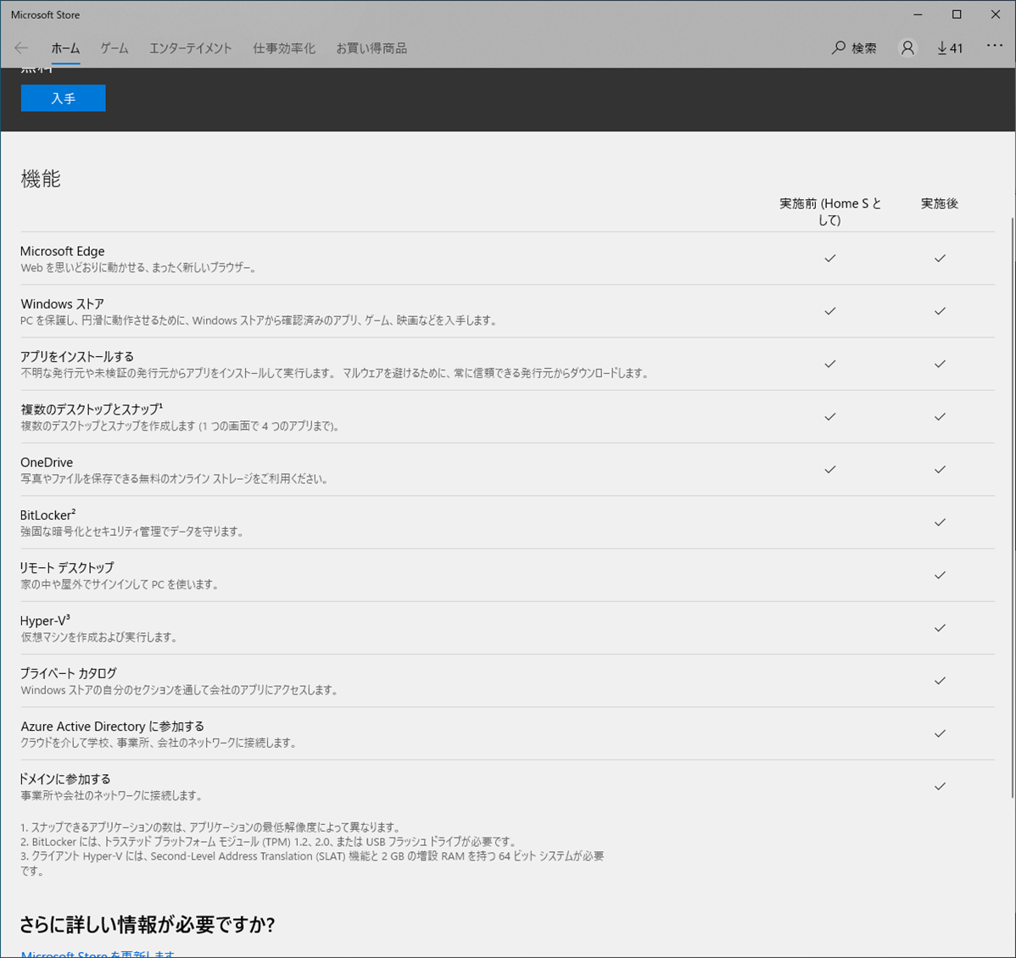Viewport: 1016px width, 958px height.
Task: Open the user account icon
Action: [907, 48]
